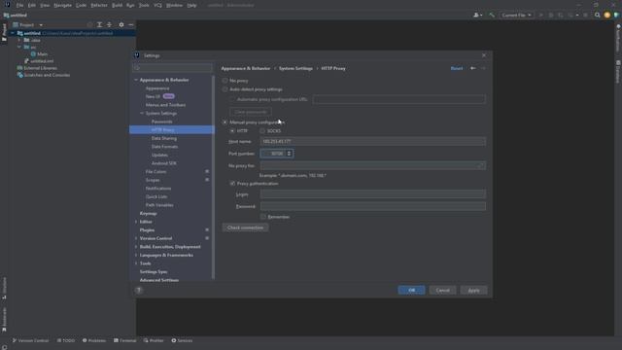Toggle the Remember password checkbox
The height and width of the screenshot is (350, 622).
tap(263, 217)
